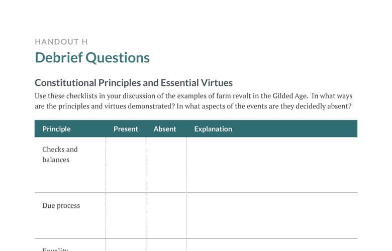
Task: Click Explanation cell for Checks and balances
Action: pyautogui.click(x=272, y=165)
